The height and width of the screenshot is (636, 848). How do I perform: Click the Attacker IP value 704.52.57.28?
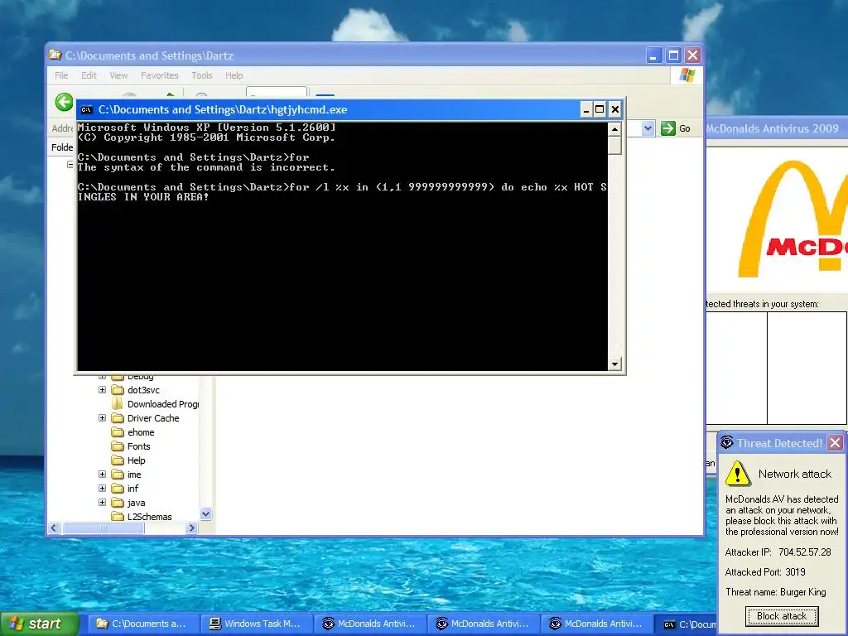805,552
